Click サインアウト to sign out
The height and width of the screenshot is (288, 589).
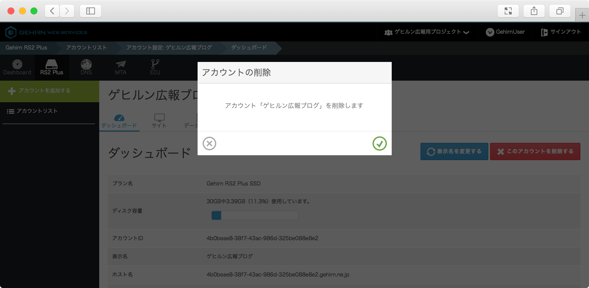[x=561, y=32]
